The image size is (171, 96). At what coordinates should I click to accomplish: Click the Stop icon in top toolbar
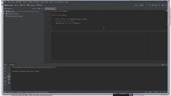[x=159, y=5]
